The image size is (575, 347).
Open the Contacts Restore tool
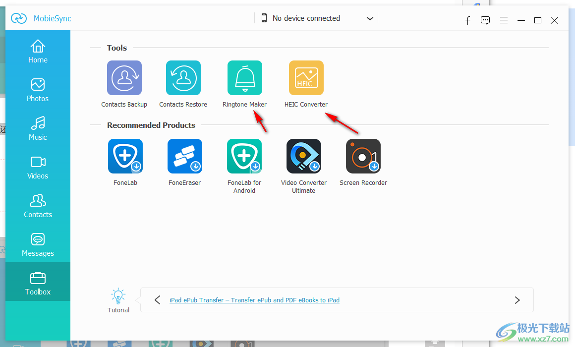183,78
